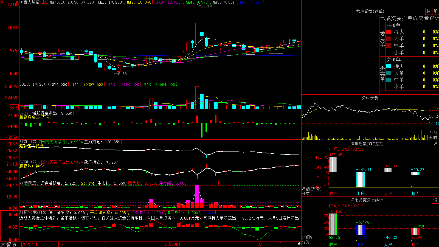This screenshot has width=439, height=247.
Task: Click the red 特大 buy-order color square
Action: click(389, 32)
